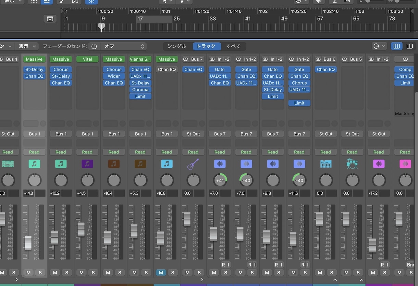
Task: Click the Bnc bounce button
Action: [x=410, y=264]
